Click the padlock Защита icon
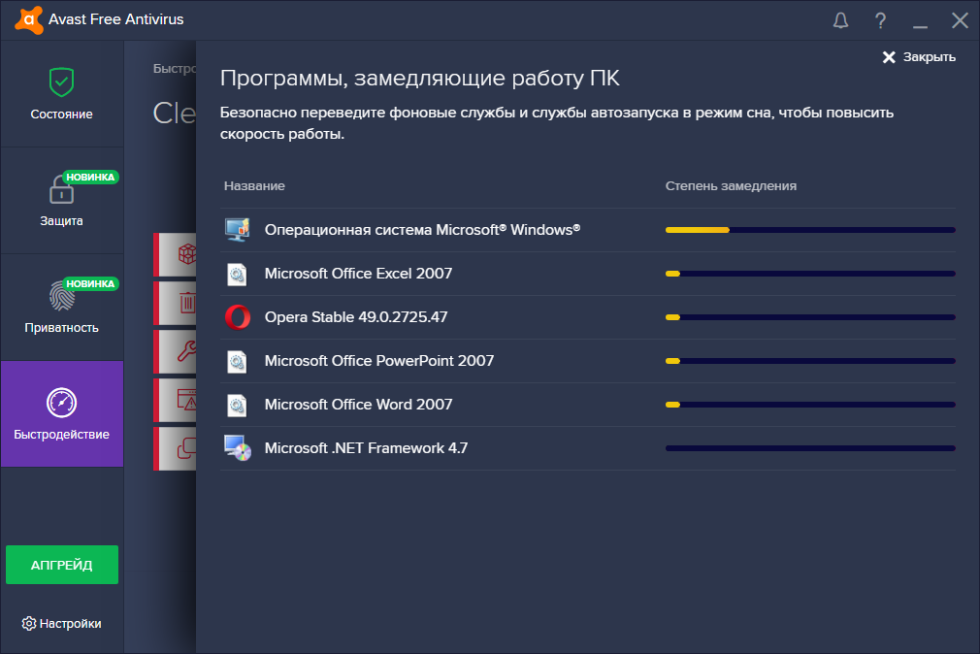Screen dimensions: 980x654 click(x=61, y=189)
